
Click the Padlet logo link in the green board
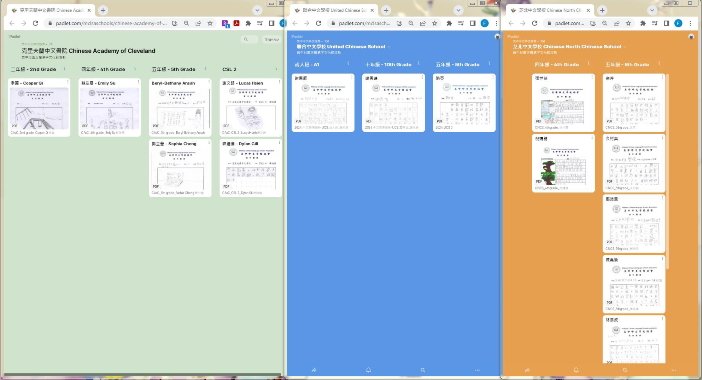point(15,37)
